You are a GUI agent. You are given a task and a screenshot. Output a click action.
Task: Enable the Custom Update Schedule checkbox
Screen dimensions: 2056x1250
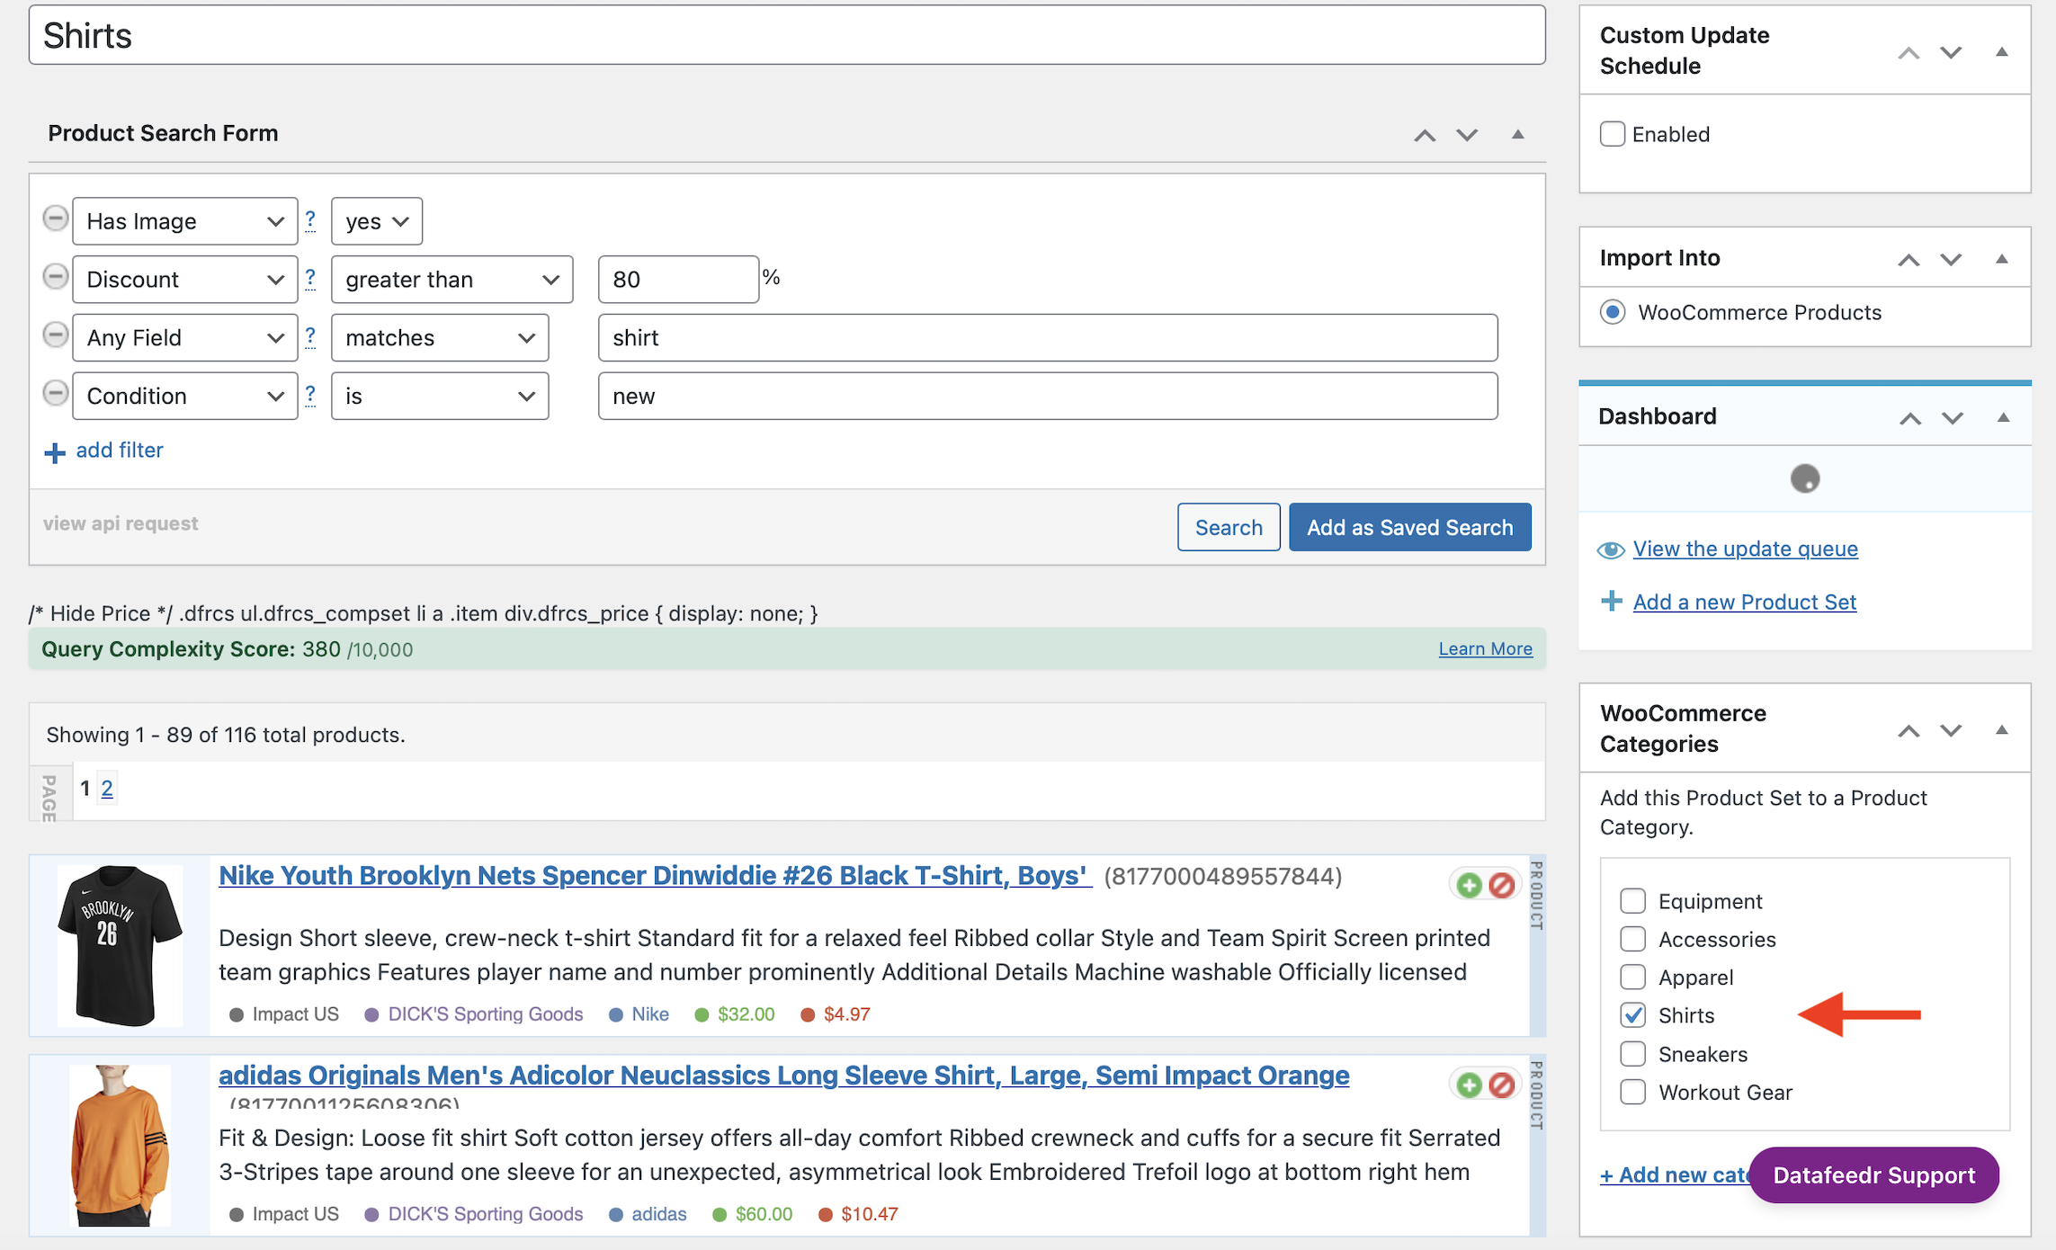pos(1613,134)
